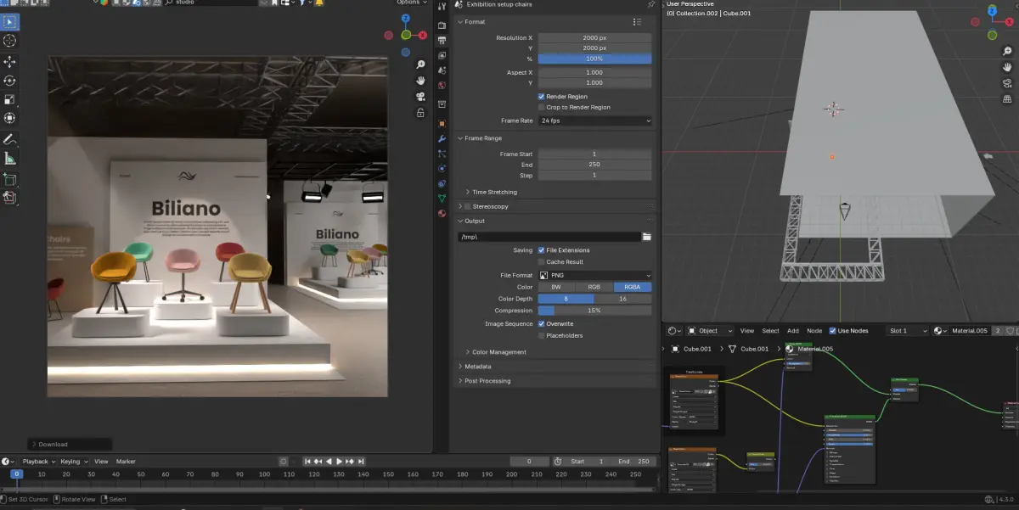Select BW color mode
The image size is (1019, 510).
pos(556,287)
